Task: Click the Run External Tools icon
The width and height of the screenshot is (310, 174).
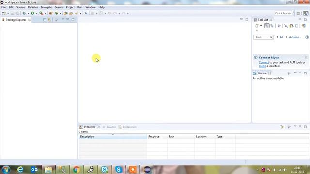Action: (41, 13)
